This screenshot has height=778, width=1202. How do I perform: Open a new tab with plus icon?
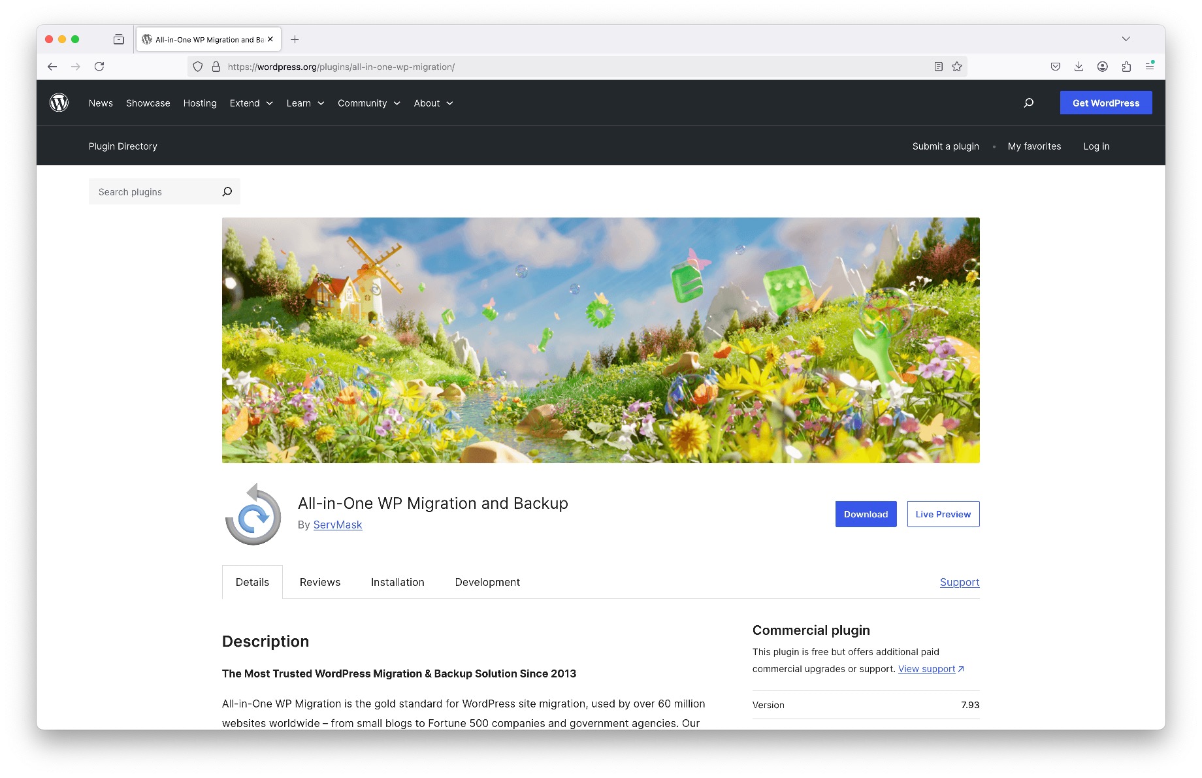coord(295,39)
